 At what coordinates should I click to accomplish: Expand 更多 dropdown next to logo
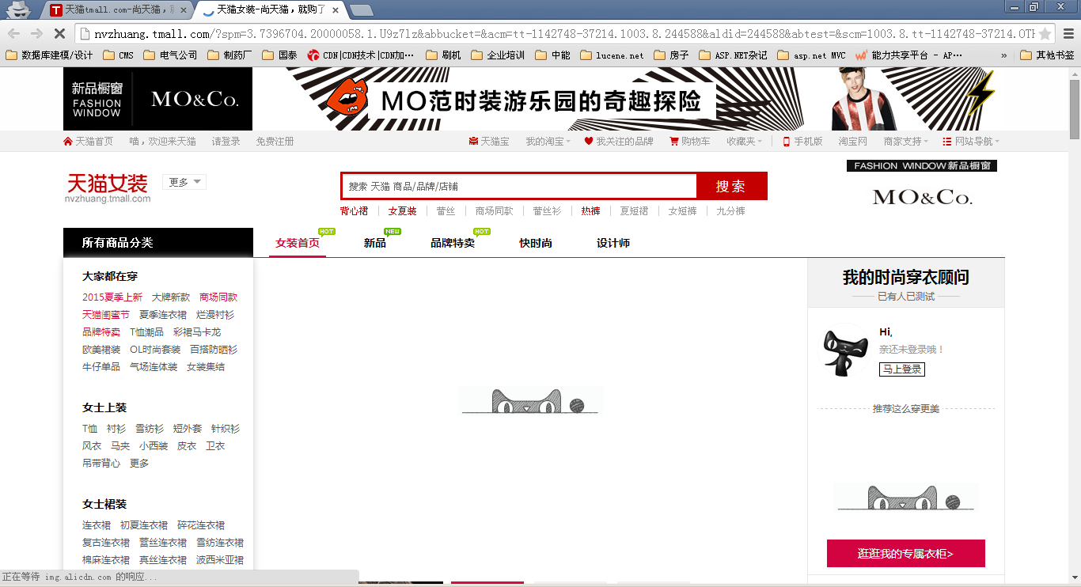pyautogui.click(x=184, y=182)
